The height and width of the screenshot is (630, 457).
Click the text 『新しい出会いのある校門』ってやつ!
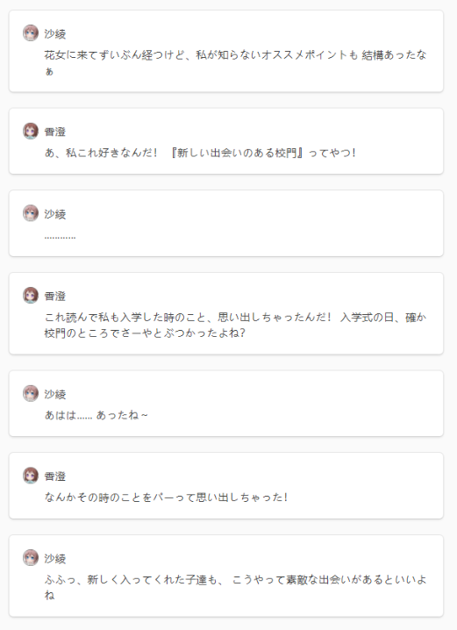[x=262, y=153]
